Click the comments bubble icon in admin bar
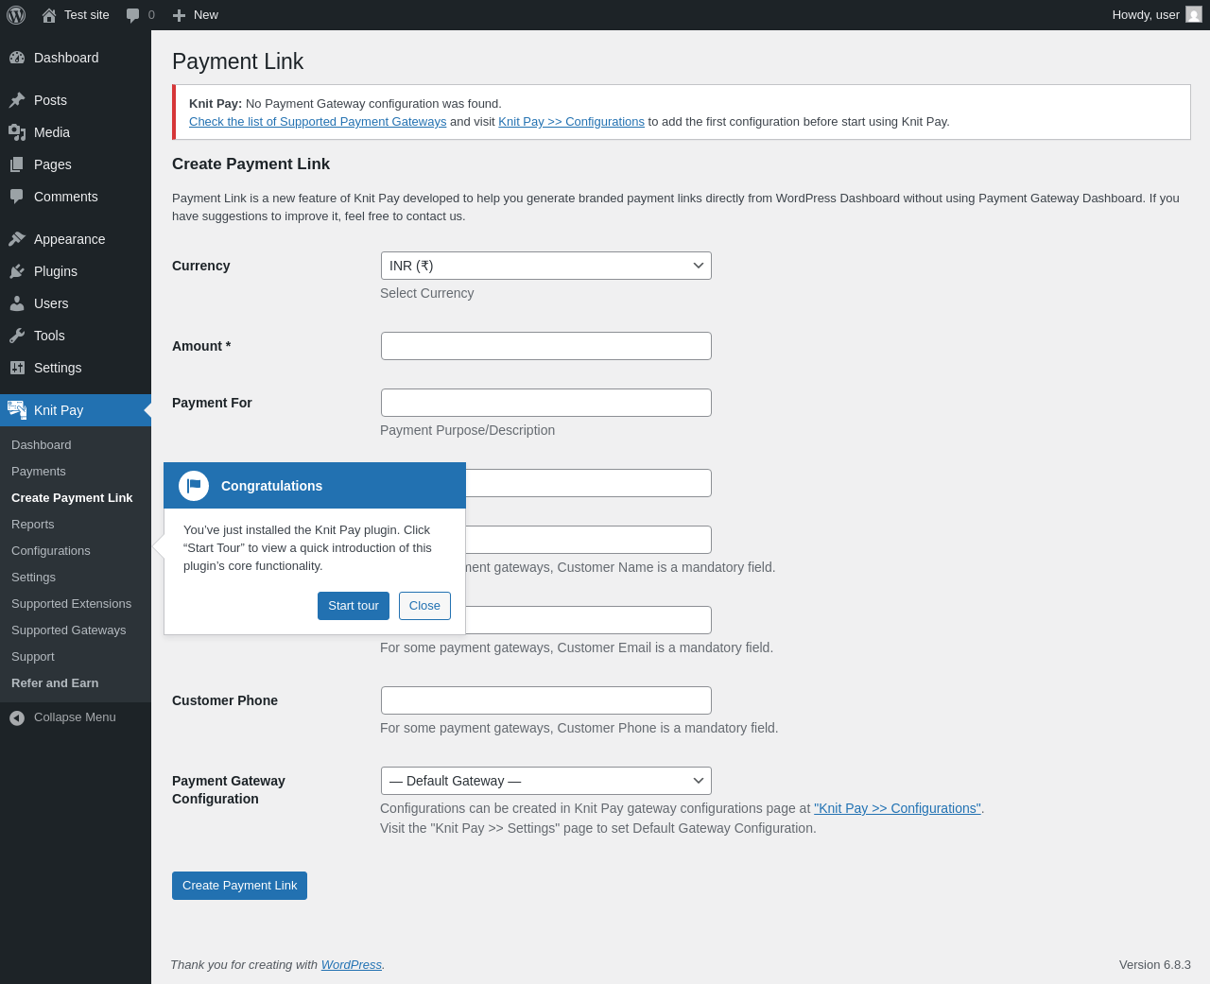 133,15
